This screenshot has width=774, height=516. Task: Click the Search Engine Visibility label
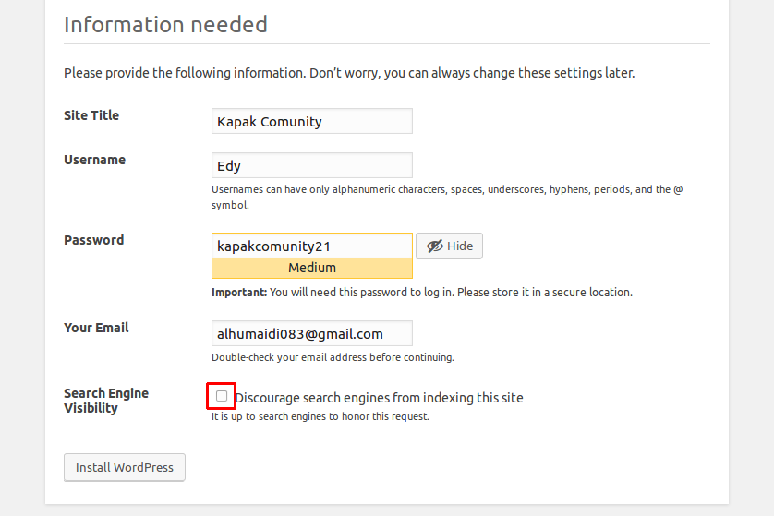[x=105, y=401]
